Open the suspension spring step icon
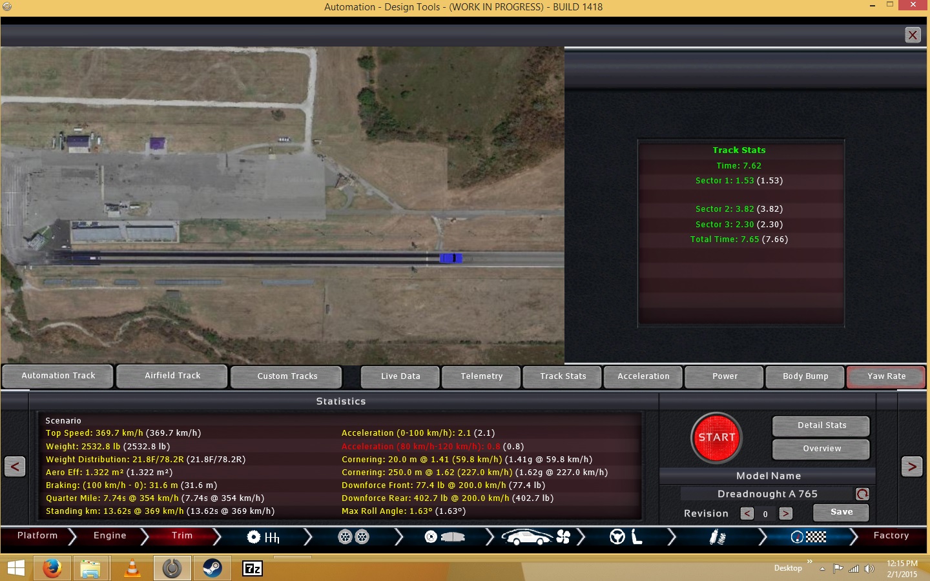The height and width of the screenshot is (581, 930). click(x=718, y=537)
